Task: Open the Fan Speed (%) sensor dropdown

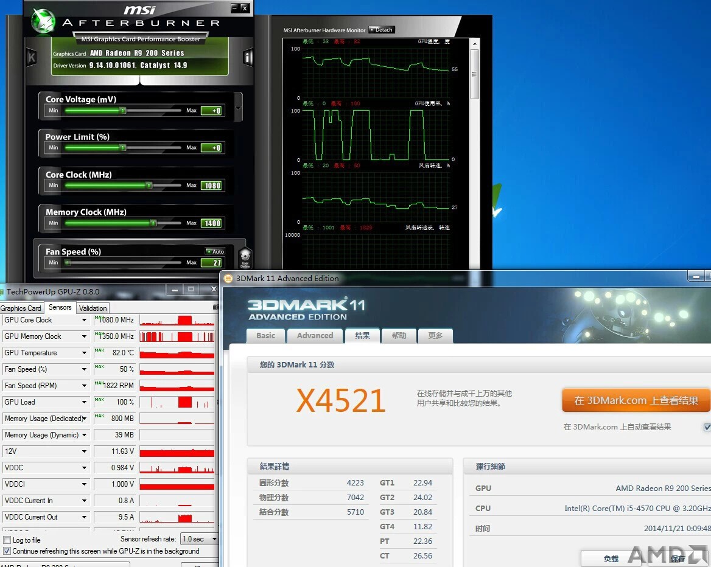Action: click(85, 369)
